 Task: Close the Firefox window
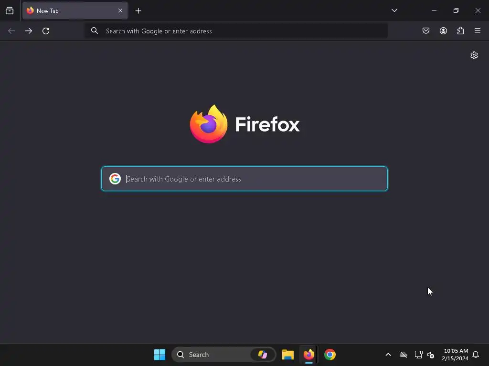click(x=478, y=10)
